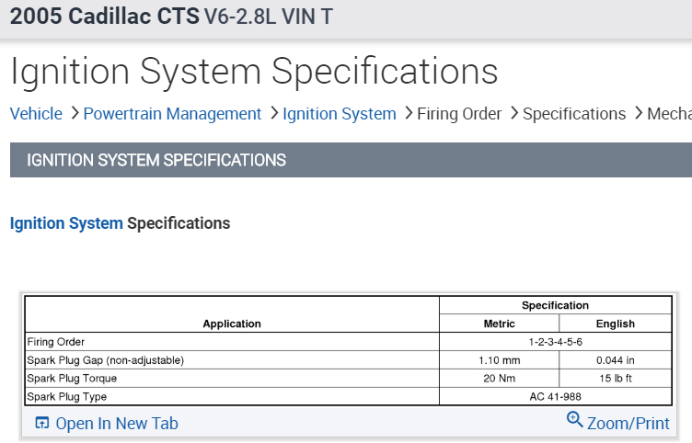Click the chevron before Ignition System breadcrumb
The image size is (692, 443).
coord(272,114)
